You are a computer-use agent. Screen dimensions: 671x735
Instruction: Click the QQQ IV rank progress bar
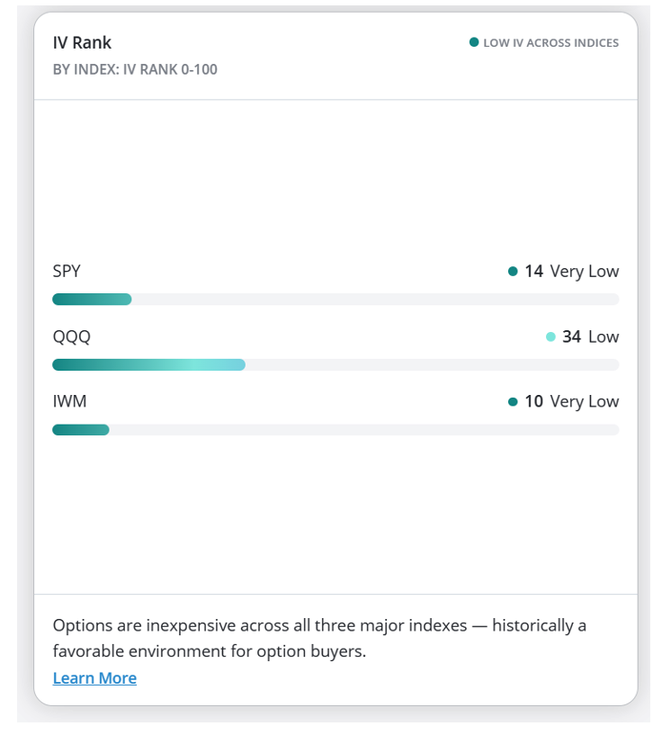click(x=335, y=364)
